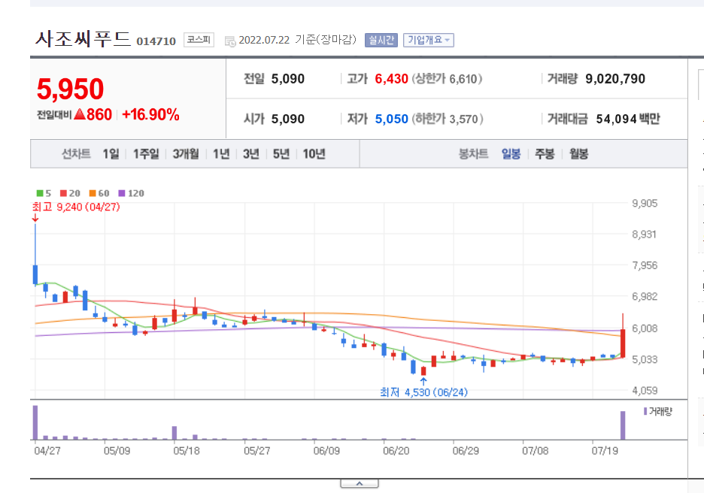Select the 1일 line chart period
This screenshot has width=704, height=493.
(x=111, y=154)
